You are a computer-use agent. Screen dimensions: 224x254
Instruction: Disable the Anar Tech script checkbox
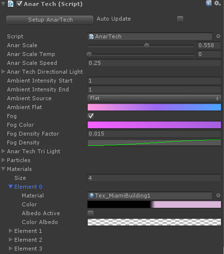click(x=19, y=4)
